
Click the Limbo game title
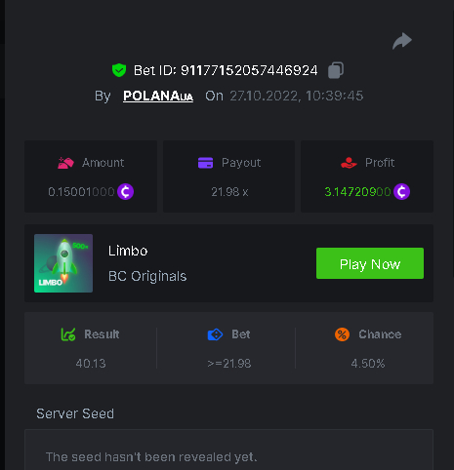(128, 251)
